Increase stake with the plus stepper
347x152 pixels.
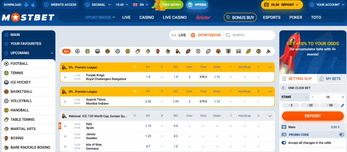[x=343, y=97]
